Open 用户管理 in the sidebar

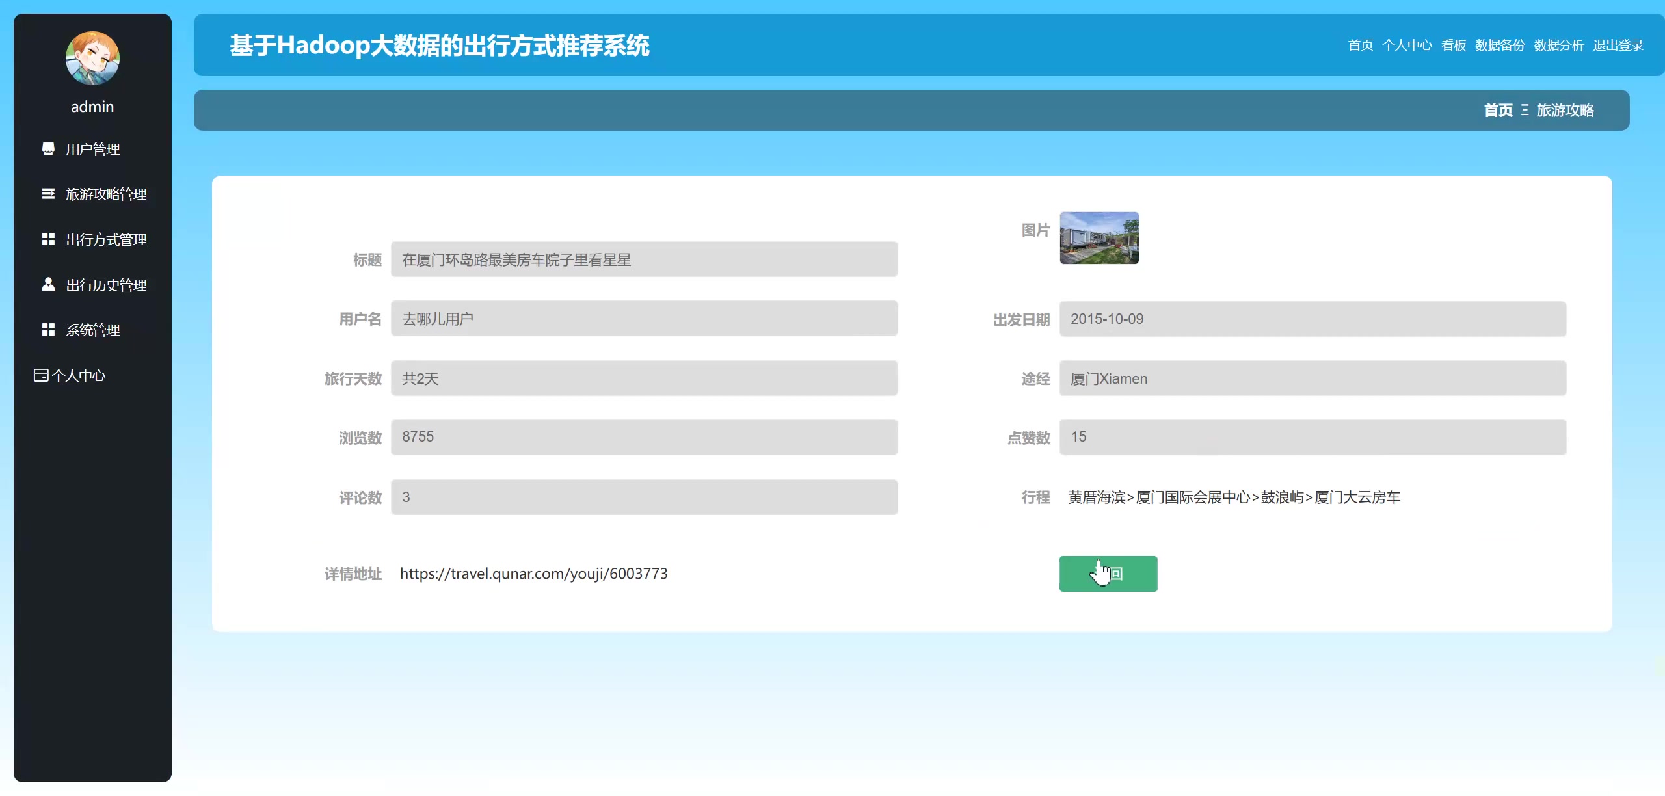coord(92,150)
